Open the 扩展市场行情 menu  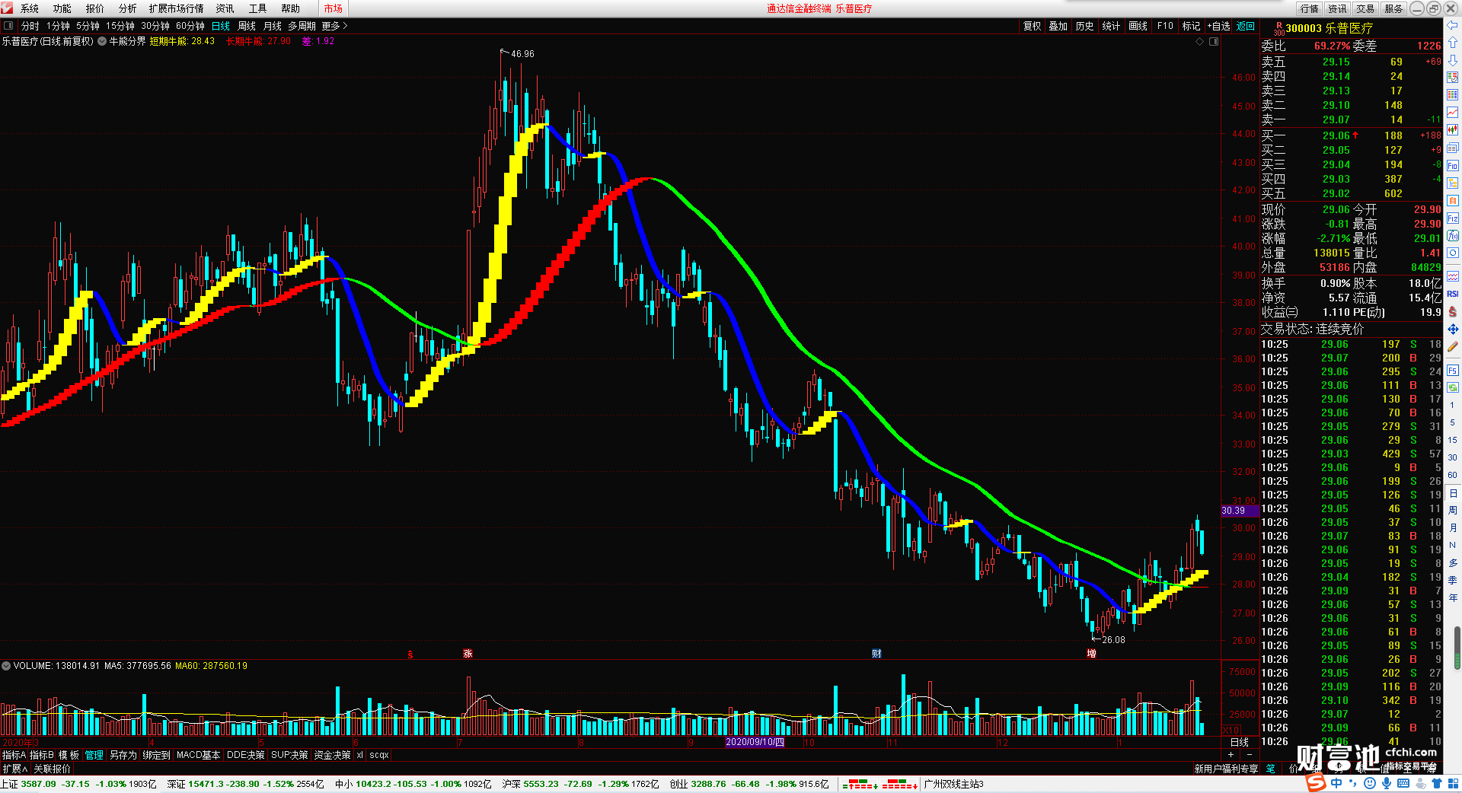pyautogui.click(x=176, y=8)
